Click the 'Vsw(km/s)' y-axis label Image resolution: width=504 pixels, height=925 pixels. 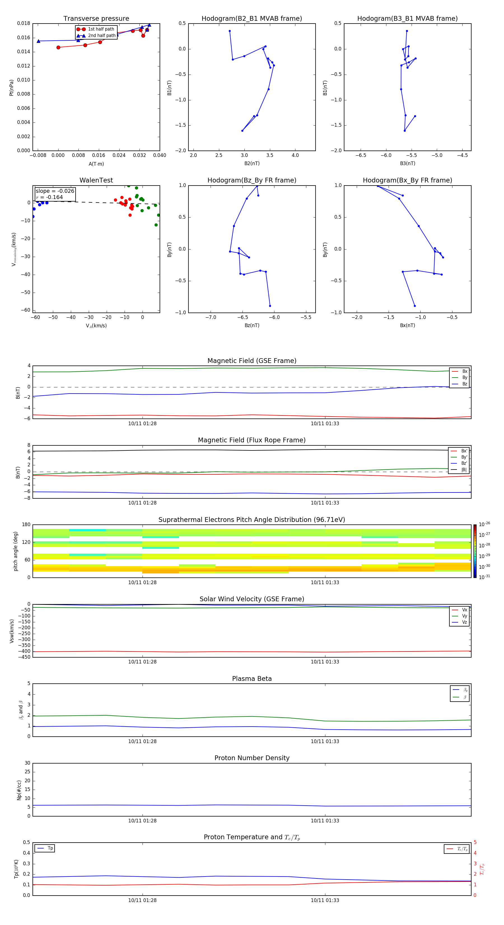pyautogui.click(x=11, y=631)
